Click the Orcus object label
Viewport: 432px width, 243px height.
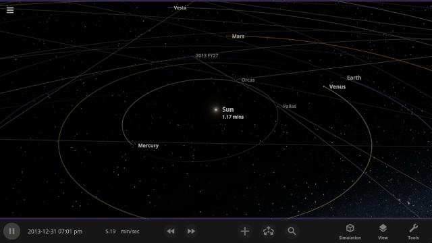pyautogui.click(x=248, y=80)
